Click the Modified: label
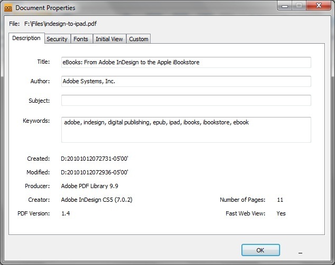 (x=38, y=172)
